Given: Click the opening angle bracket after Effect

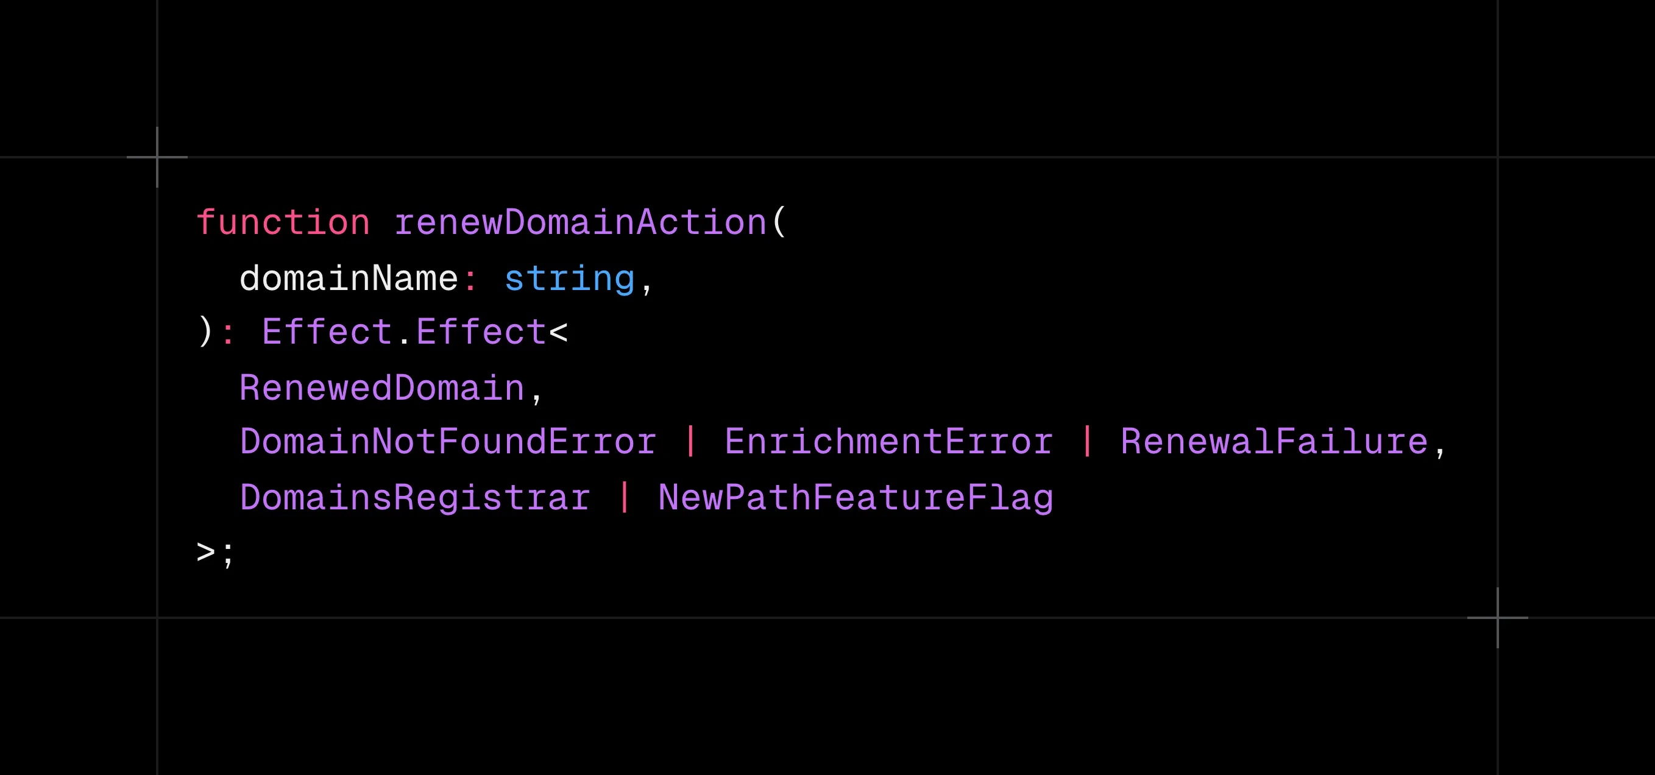Looking at the screenshot, I should (x=558, y=333).
